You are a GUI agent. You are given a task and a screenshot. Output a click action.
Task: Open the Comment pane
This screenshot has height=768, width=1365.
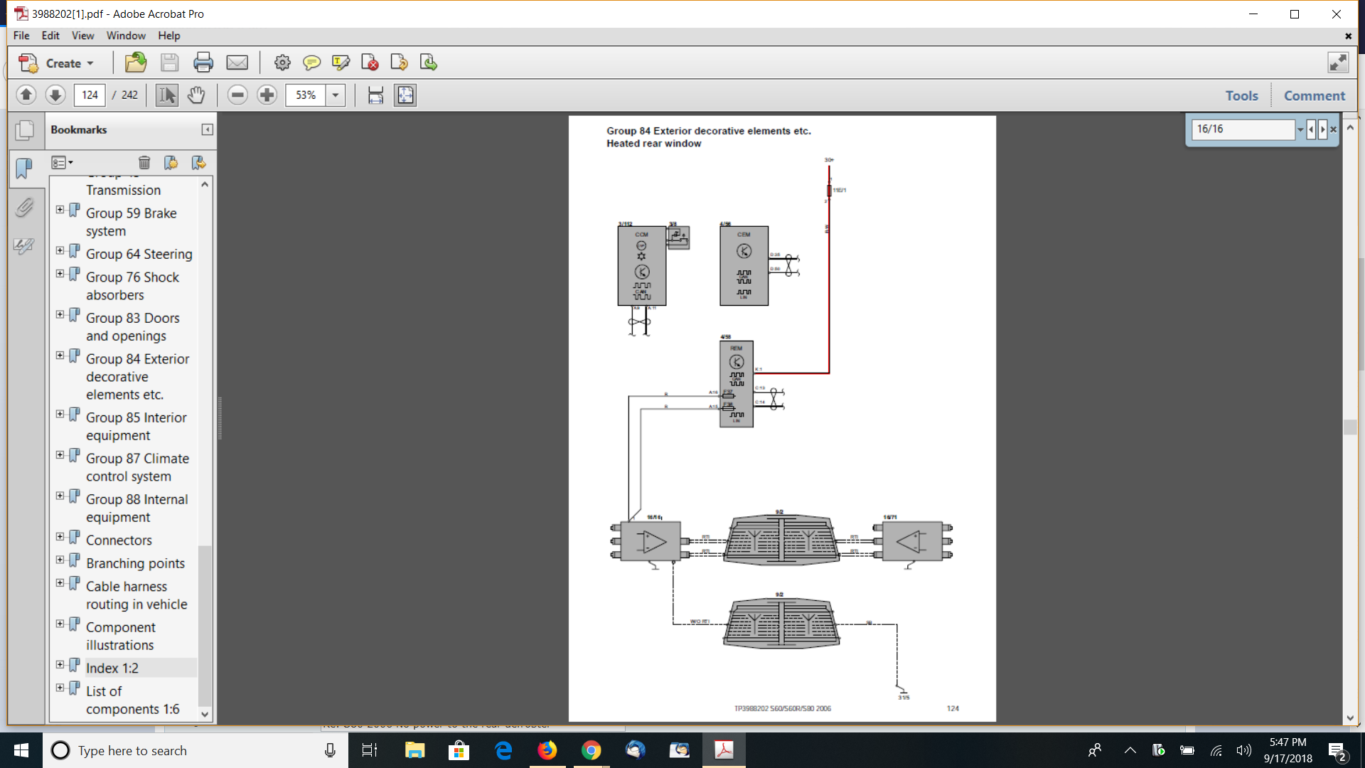(x=1314, y=95)
